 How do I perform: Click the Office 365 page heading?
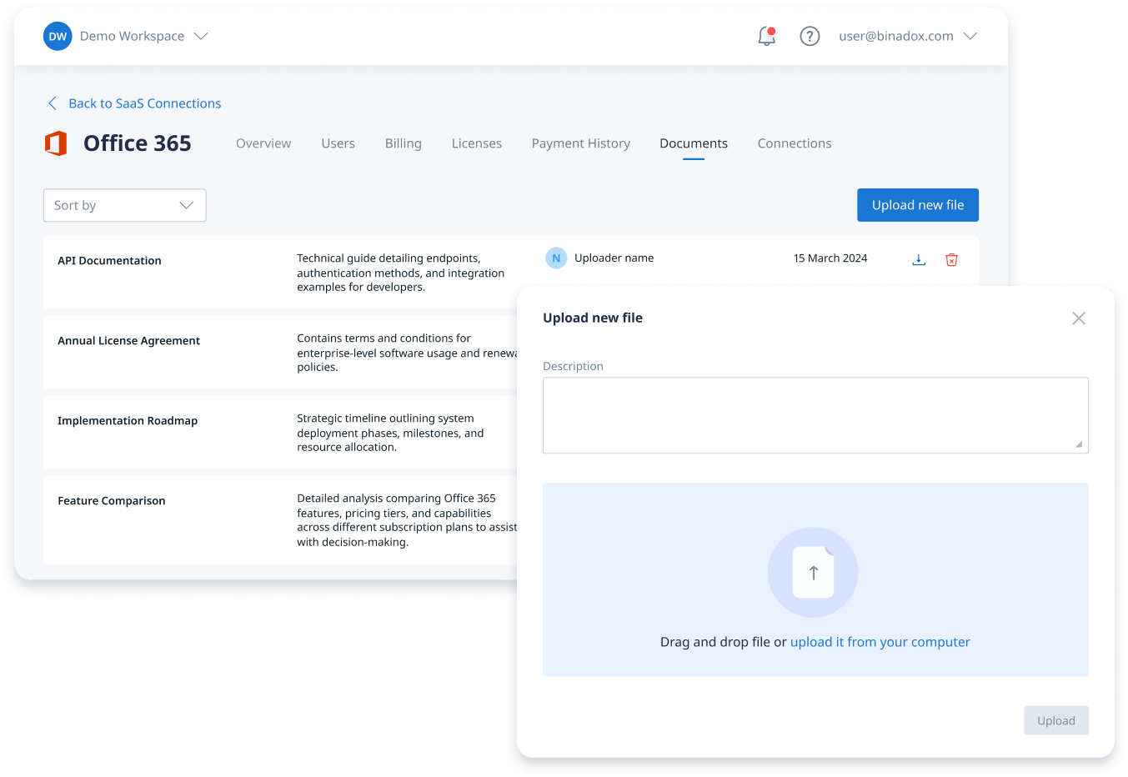coord(138,143)
